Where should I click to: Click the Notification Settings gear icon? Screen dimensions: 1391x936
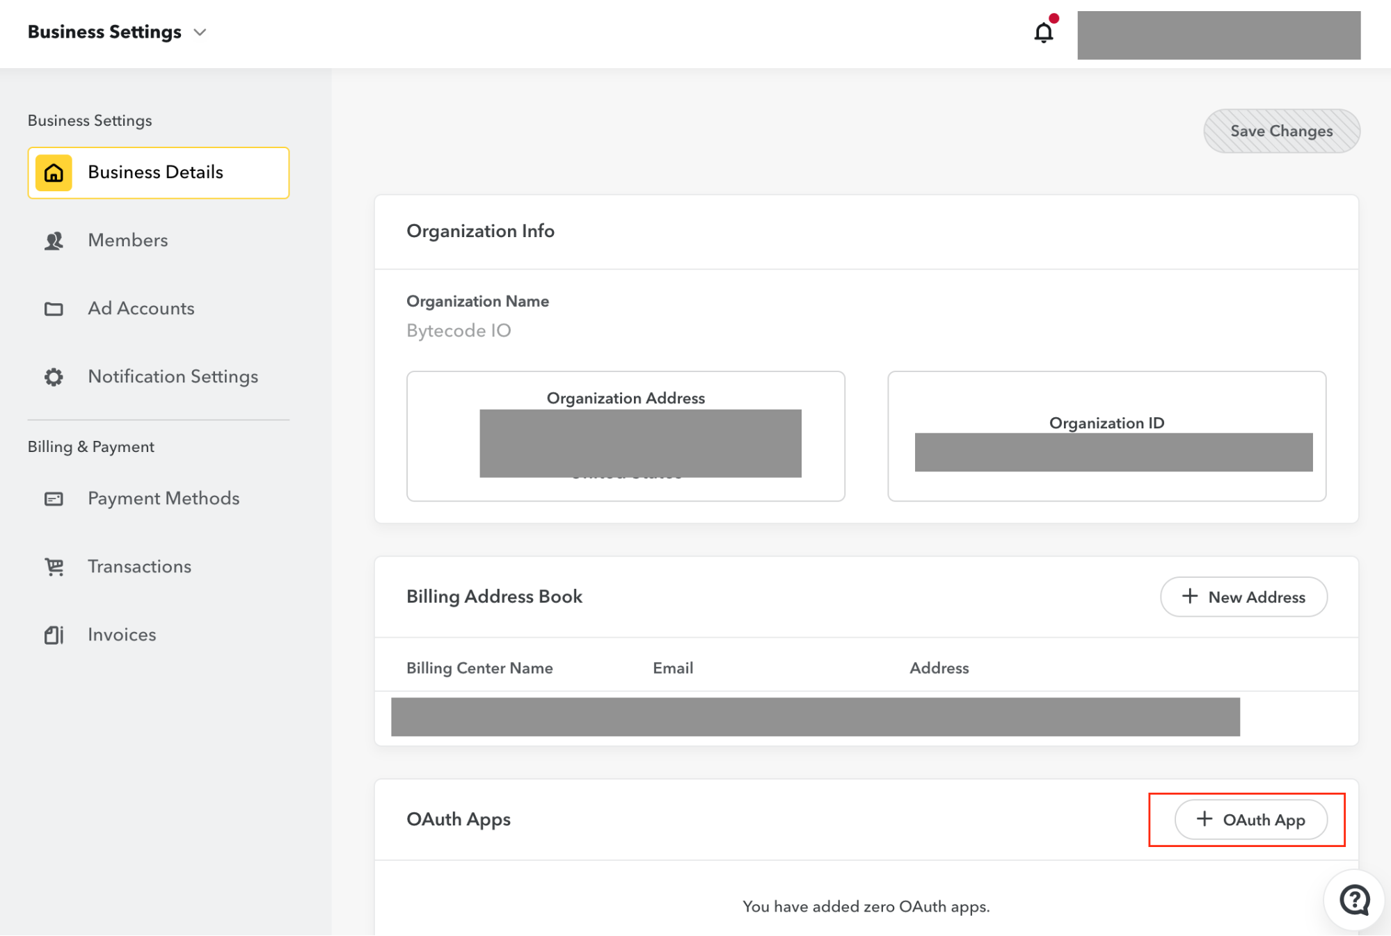54,377
